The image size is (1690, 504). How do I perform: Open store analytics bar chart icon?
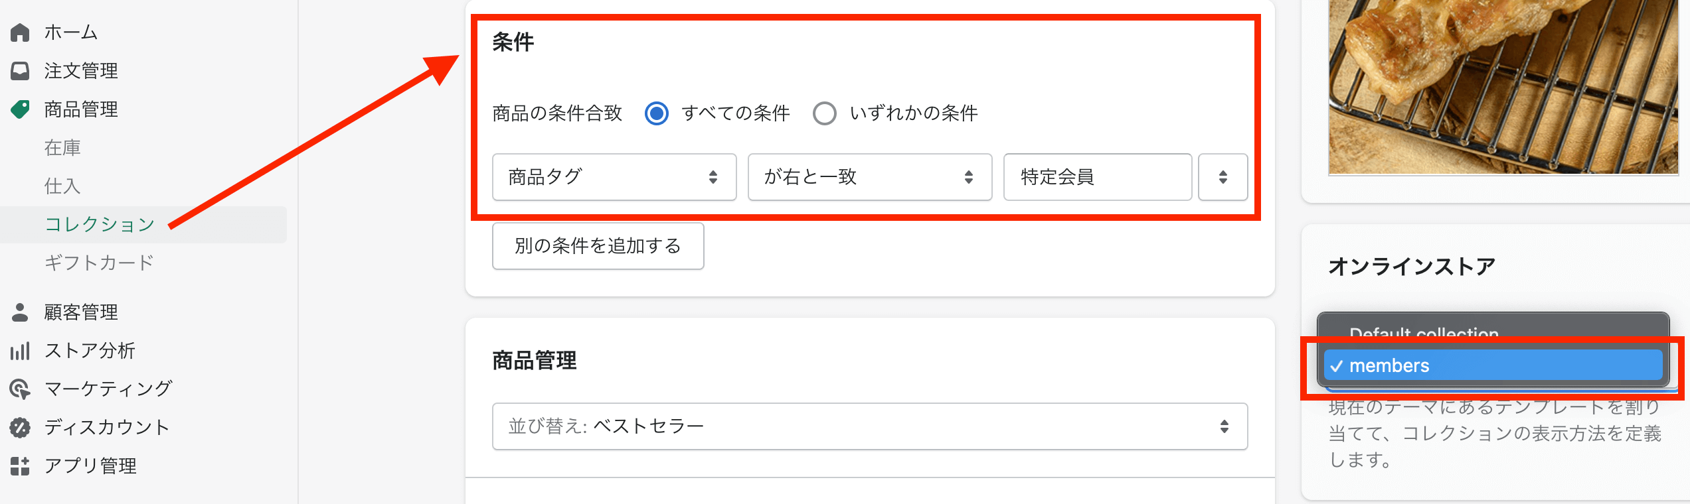coord(20,351)
